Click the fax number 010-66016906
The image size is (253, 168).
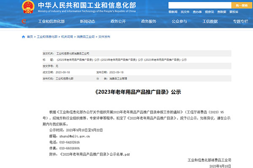tap(70, 148)
